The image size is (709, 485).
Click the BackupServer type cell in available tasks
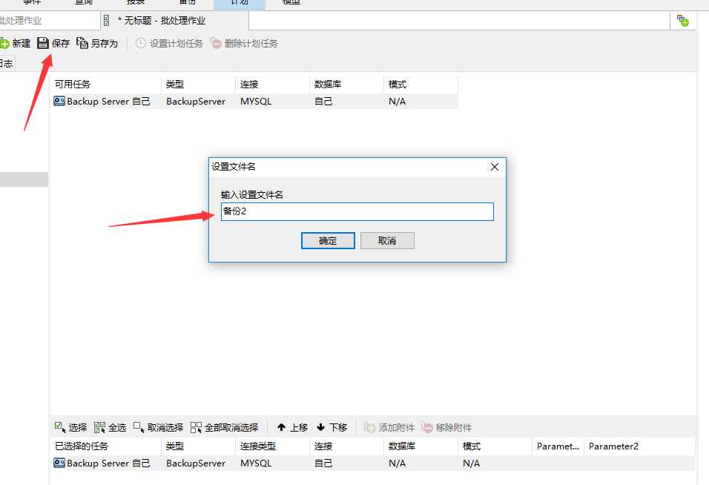point(196,102)
